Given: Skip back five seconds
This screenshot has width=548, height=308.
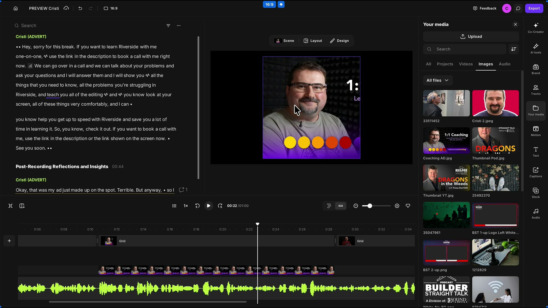Looking at the screenshot, I should tap(197, 206).
